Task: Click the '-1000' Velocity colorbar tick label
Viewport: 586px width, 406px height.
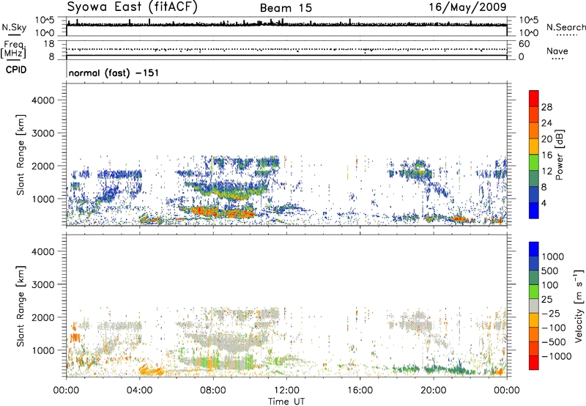Action: tap(557, 356)
